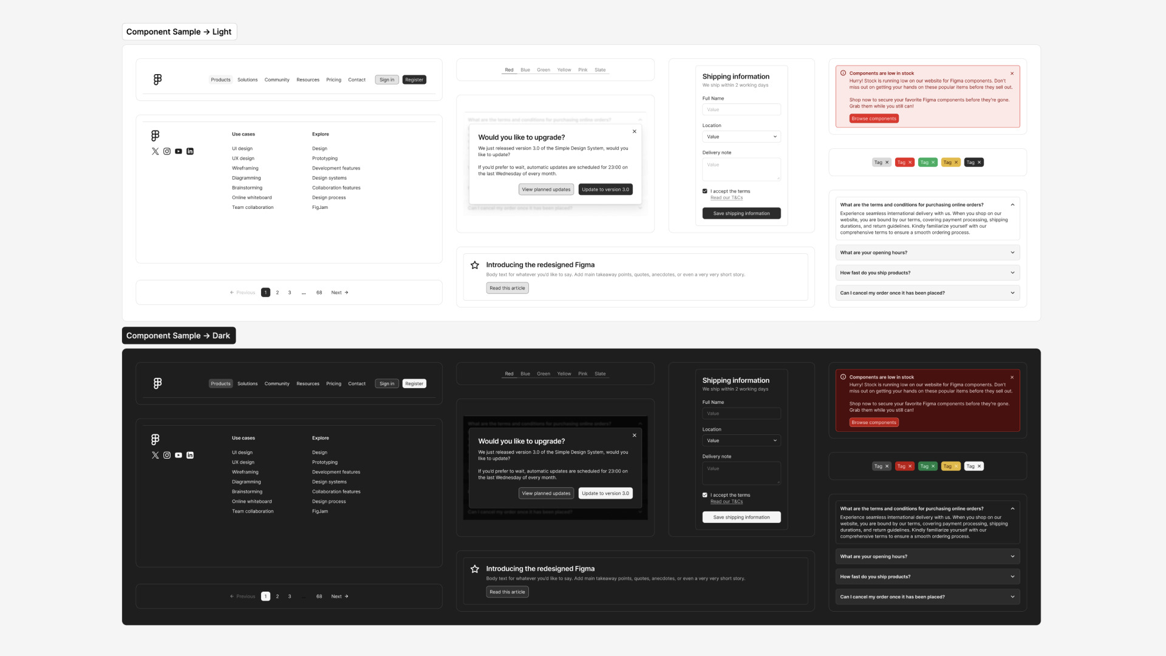Enable dark mode terms acceptance checkbox
The width and height of the screenshot is (1166, 656).
(704, 495)
